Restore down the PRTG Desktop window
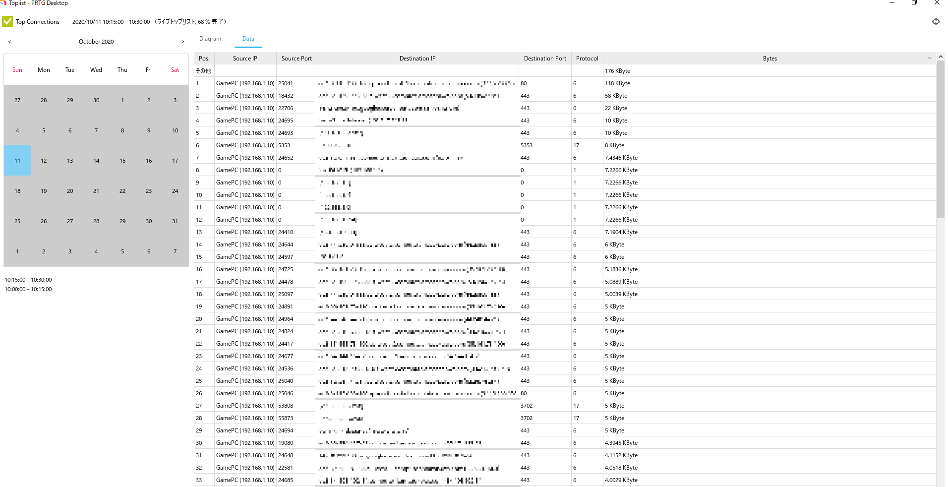Image resolution: width=948 pixels, height=487 pixels. (x=914, y=2)
